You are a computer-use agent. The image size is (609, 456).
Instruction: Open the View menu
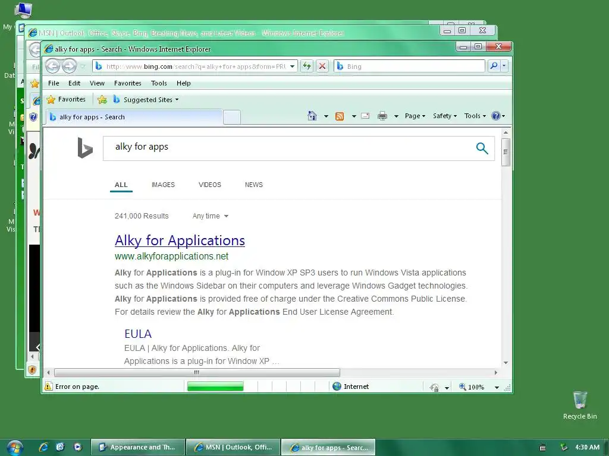pyautogui.click(x=97, y=83)
